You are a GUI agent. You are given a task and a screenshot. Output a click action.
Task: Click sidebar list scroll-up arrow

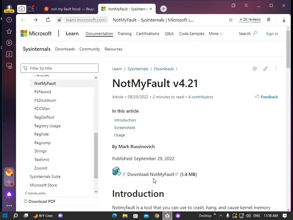click(96, 78)
